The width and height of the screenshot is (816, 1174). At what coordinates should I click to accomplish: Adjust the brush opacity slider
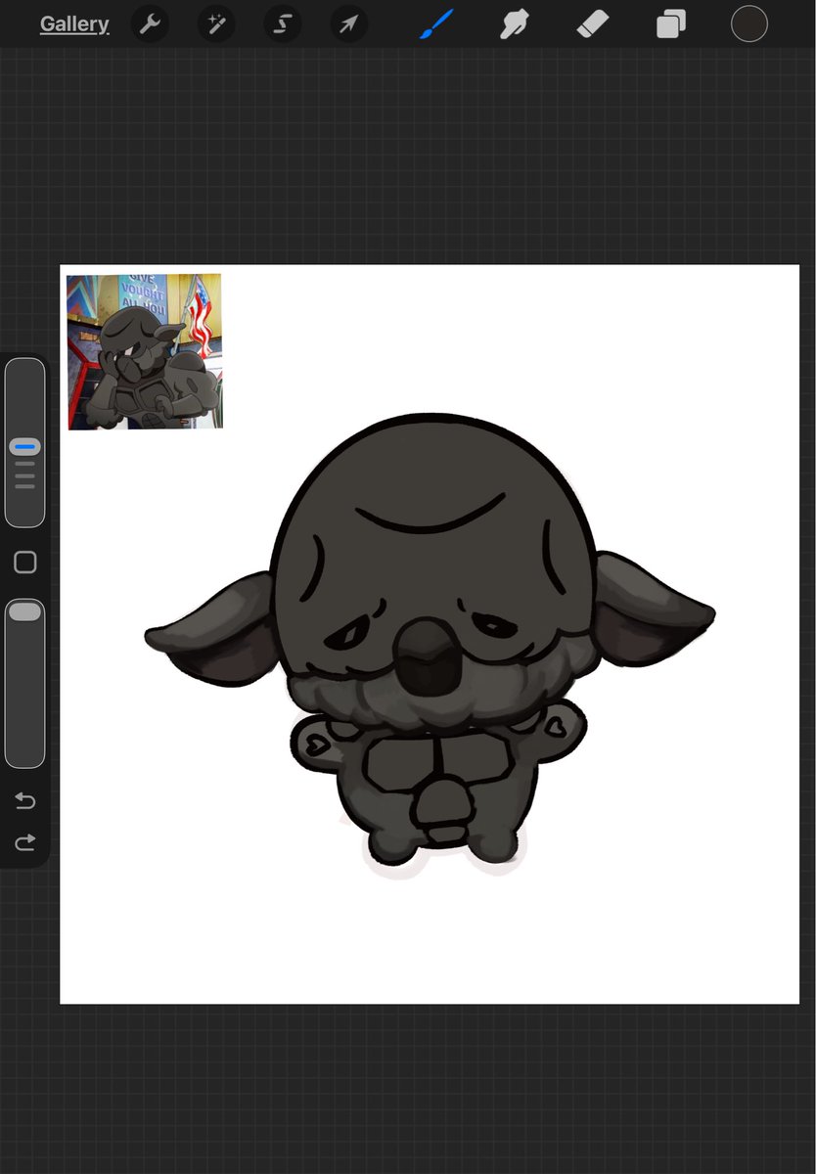[25, 684]
